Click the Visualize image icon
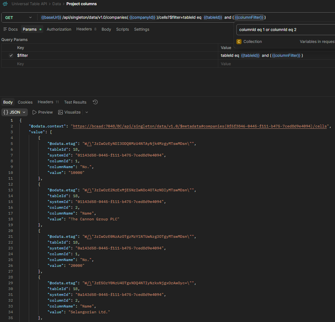The height and width of the screenshot is (322, 335). [60, 112]
